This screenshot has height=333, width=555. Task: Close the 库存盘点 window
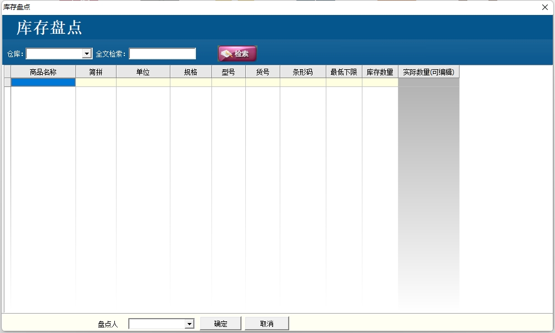[545, 7]
